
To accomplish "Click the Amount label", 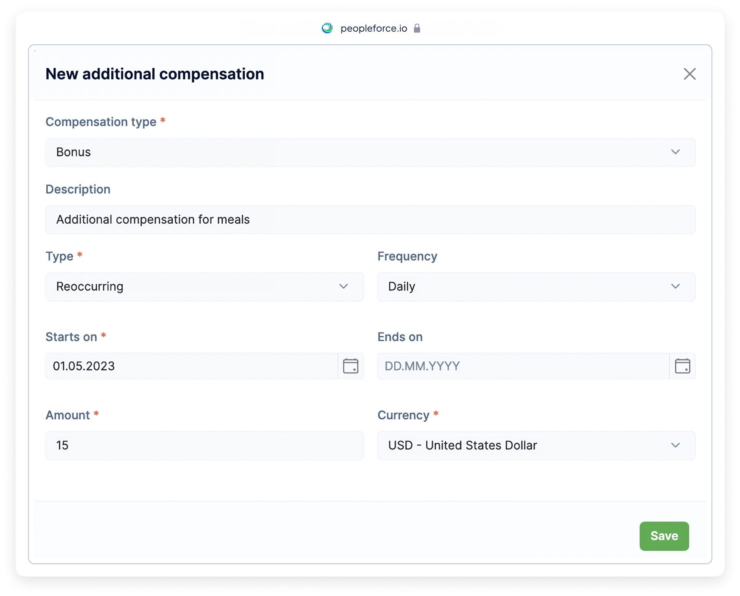I will coord(68,415).
